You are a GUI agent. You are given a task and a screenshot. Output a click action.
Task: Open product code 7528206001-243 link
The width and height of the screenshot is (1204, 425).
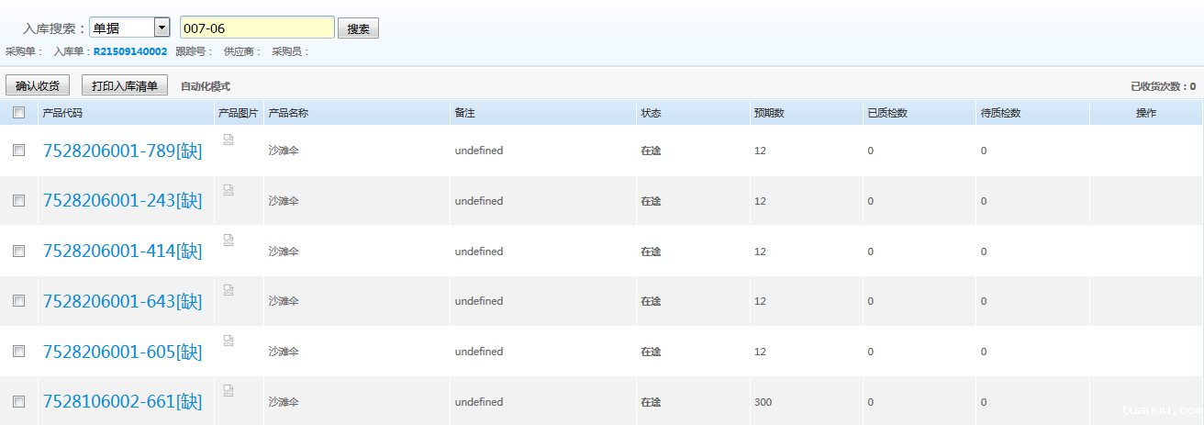point(122,201)
